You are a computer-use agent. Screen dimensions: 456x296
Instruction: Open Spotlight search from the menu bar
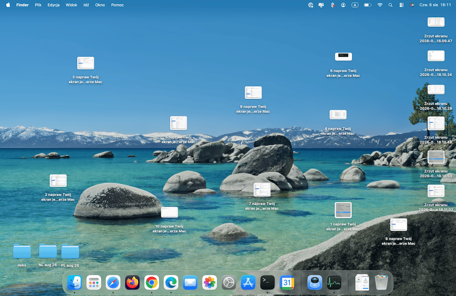[x=390, y=5]
